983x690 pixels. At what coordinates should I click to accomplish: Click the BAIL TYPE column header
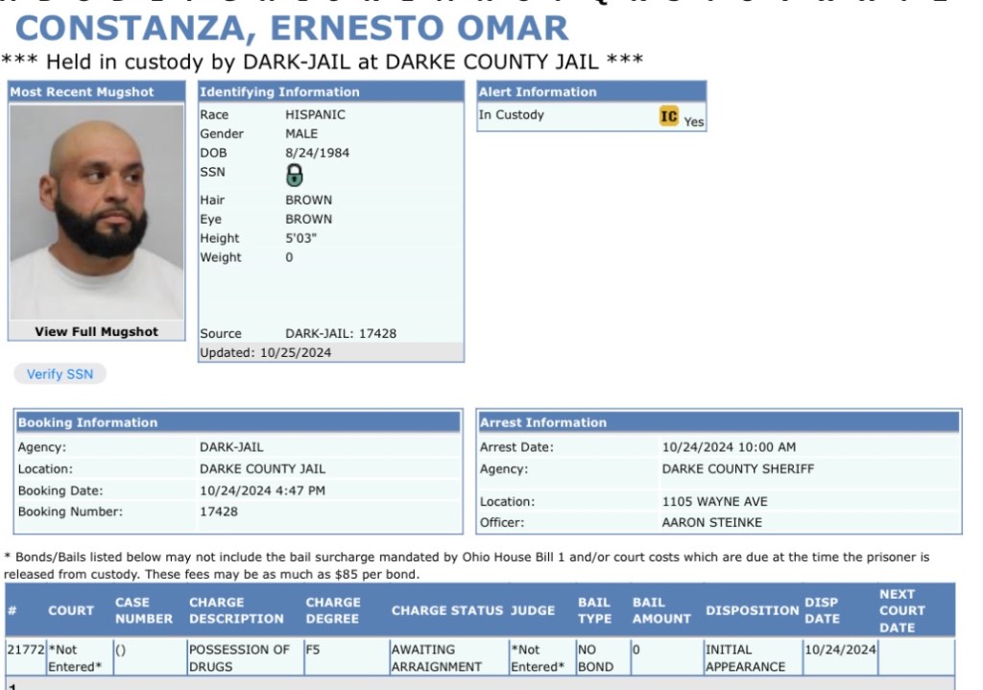coord(594,610)
